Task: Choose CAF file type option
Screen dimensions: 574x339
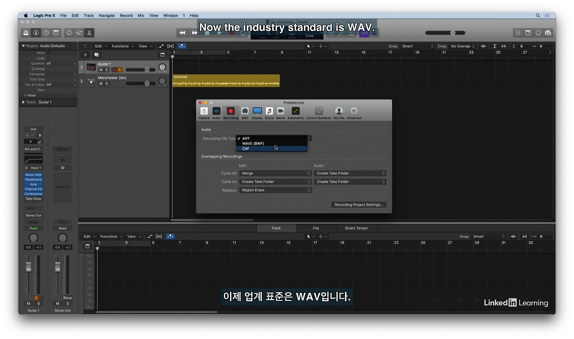Action: click(x=272, y=148)
